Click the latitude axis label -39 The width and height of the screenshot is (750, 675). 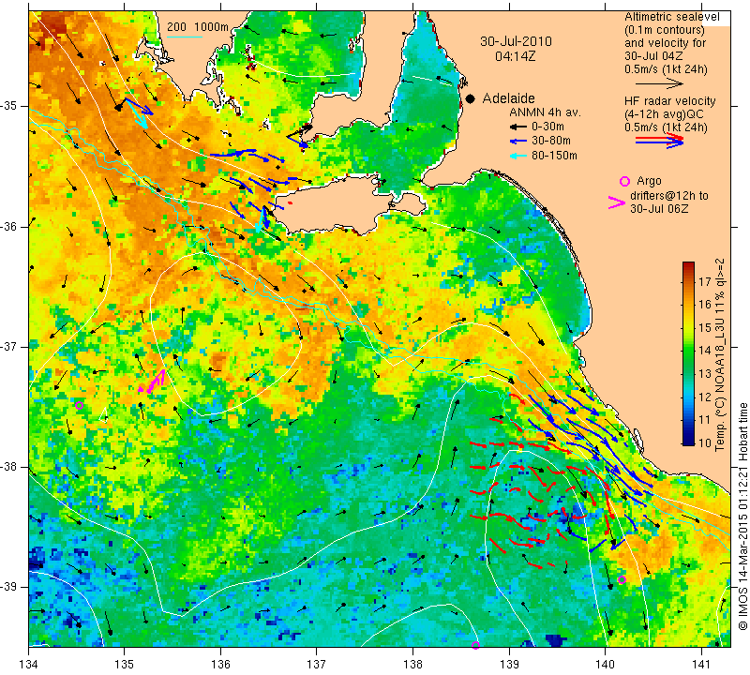click(9, 587)
